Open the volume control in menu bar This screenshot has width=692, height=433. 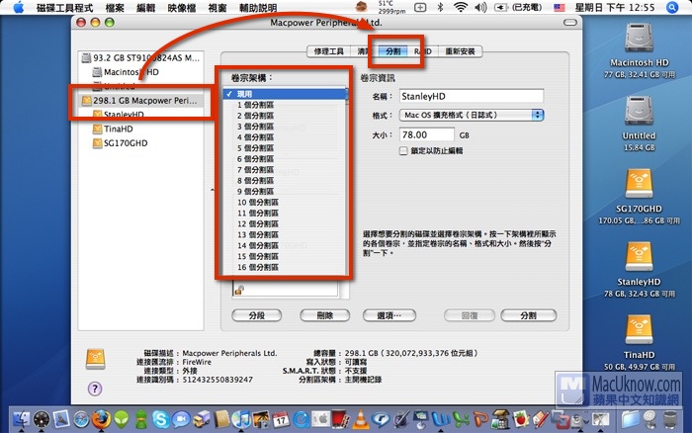(480, 7)
